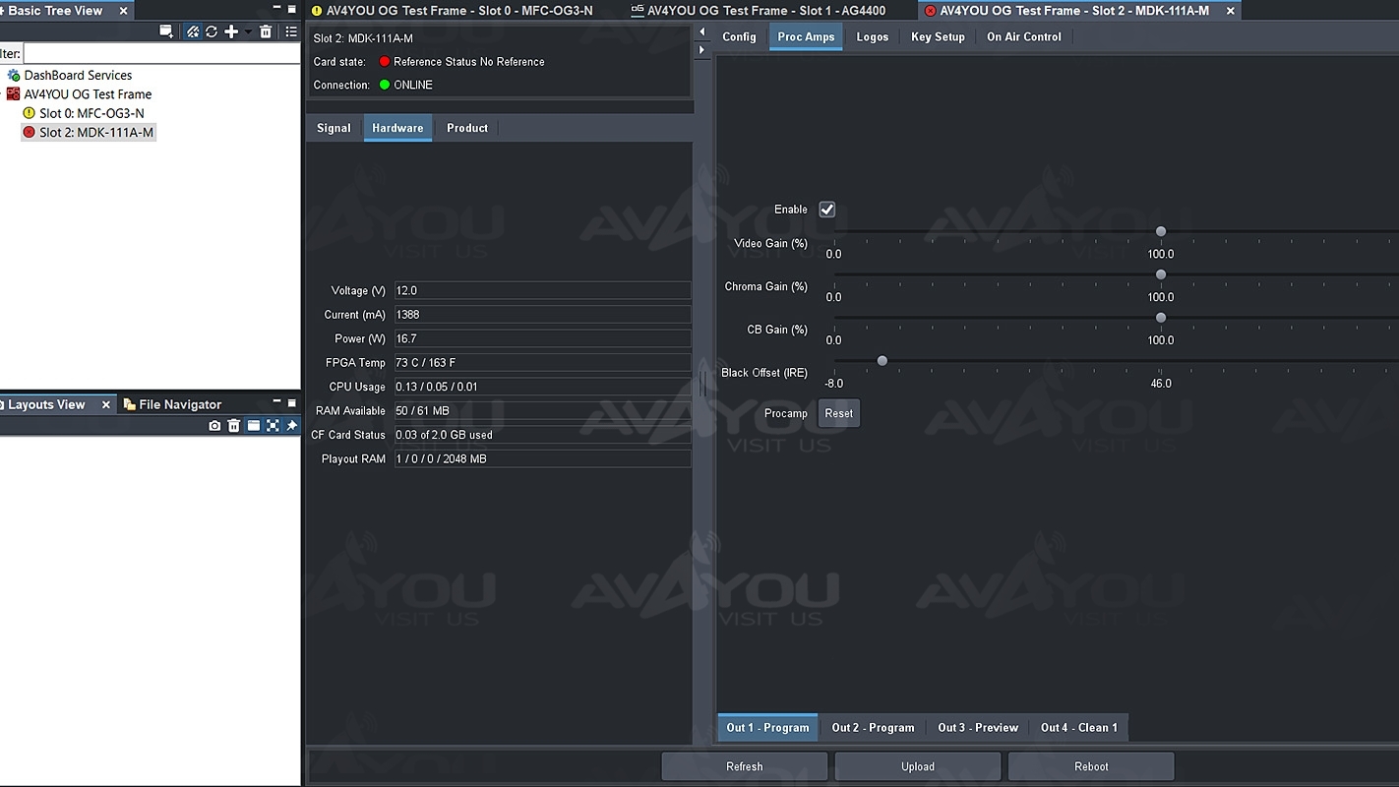Click the pin icon in Layouts View toolbar
The width and height of the screenshot is (1399, 787).
click(x=291, y=425)
